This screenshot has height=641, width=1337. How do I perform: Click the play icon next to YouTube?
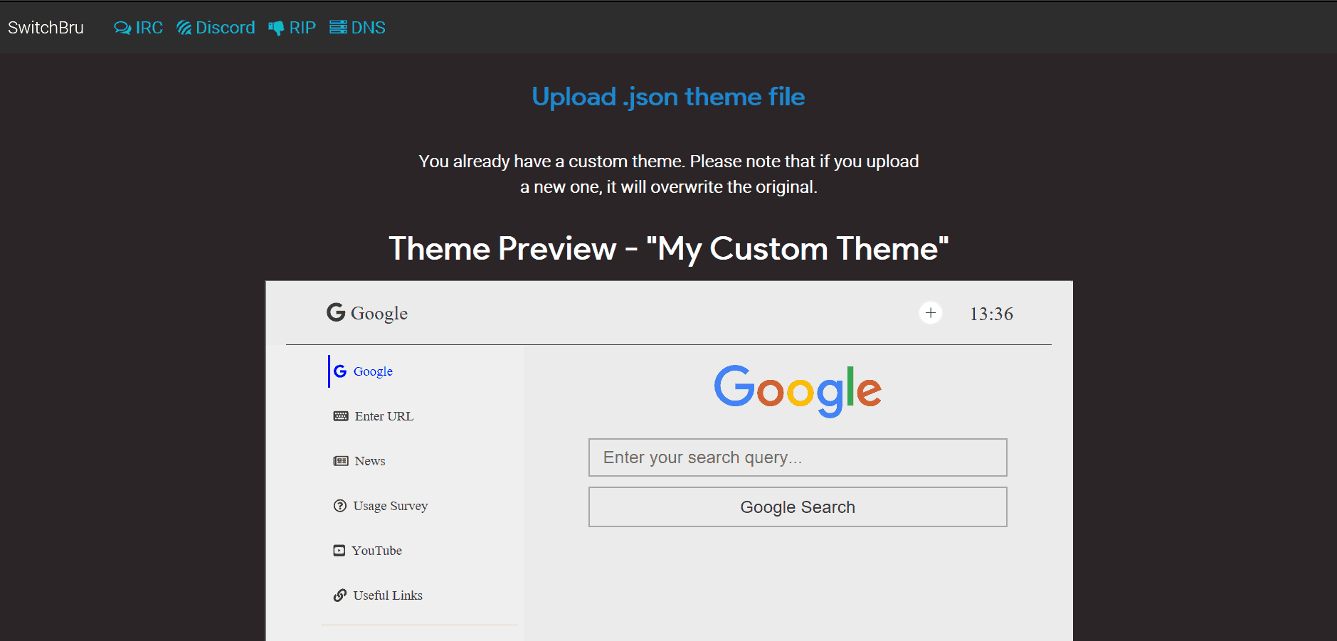tap(339, 551)
